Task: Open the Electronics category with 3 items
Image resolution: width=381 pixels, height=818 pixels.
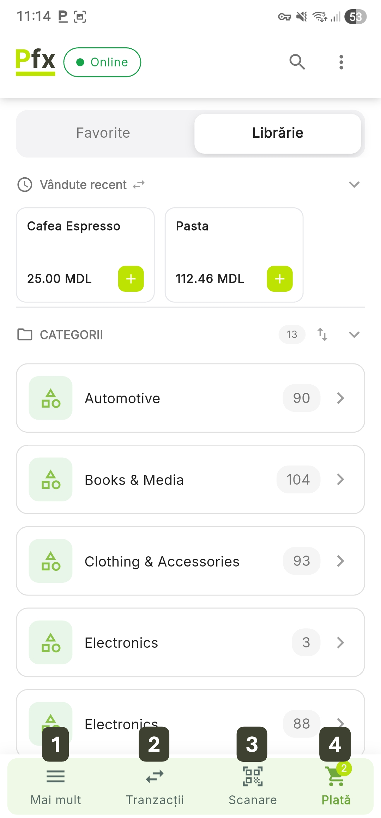Action: [x=190, y=642]
